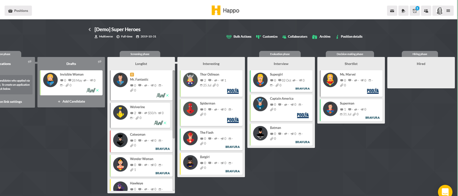
Task: Open reminders alarm clock icon
Action: [x=415, y=11]
